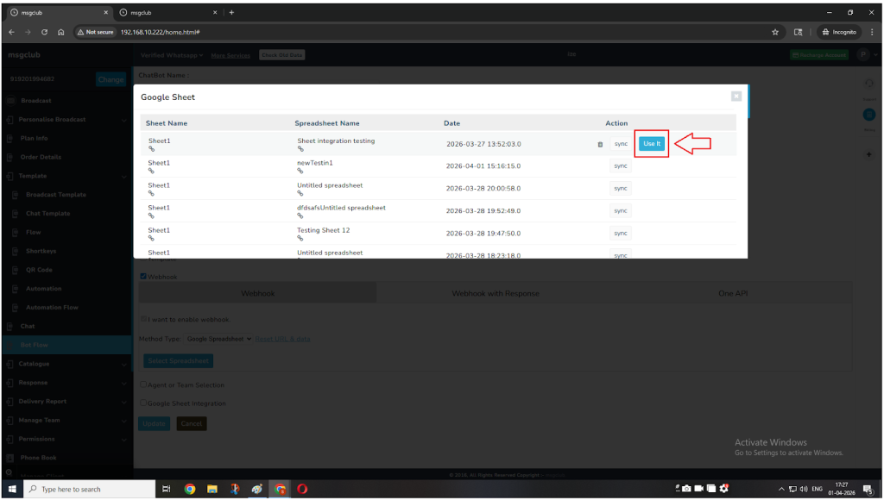Click link icon under newTestin1 spreadsheet name
This screenshot has height=500, width=884.
(300, 172)
